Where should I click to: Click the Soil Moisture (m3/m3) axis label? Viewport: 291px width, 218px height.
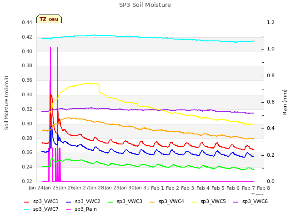6,103
